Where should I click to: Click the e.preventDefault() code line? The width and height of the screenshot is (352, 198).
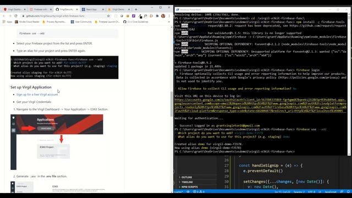tap(263, 171)
